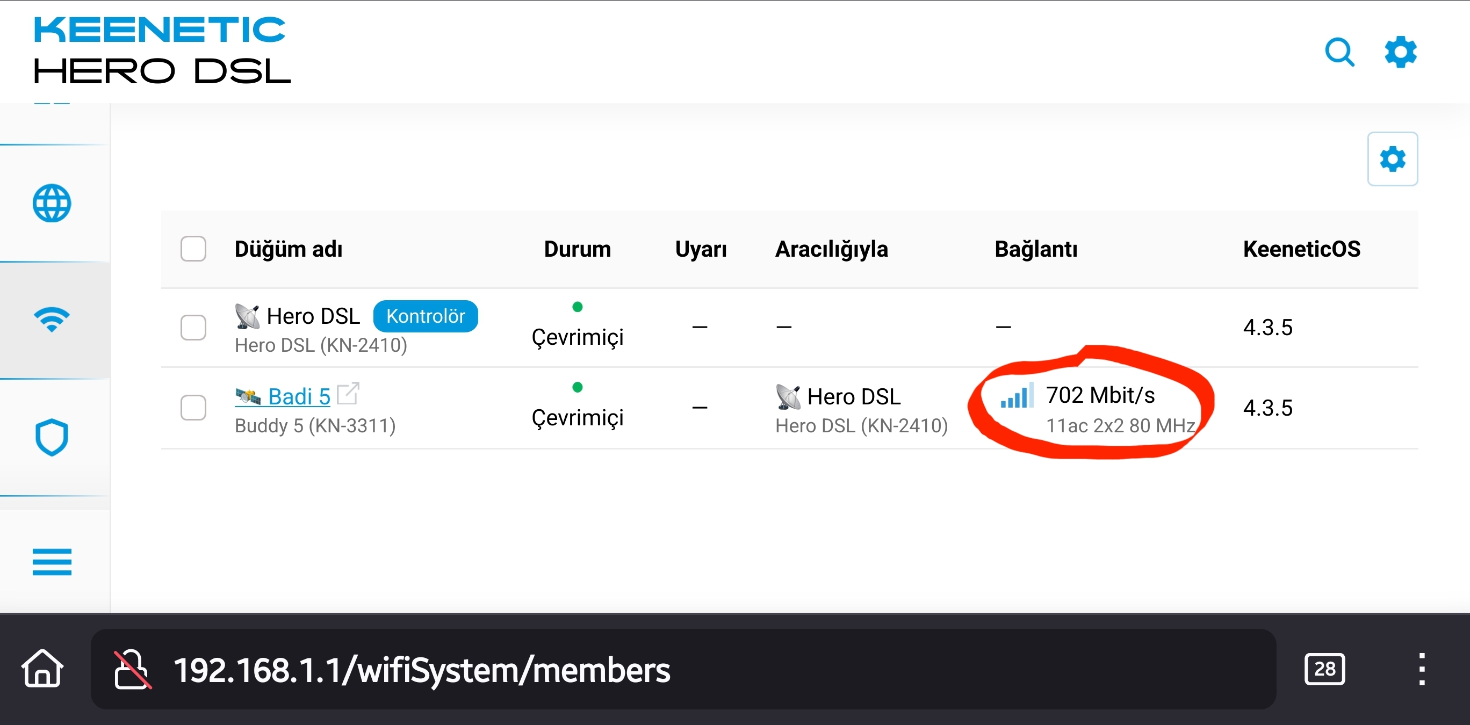
Task: Click the Aracılığıyla column header
Action: tap(831, 249)
